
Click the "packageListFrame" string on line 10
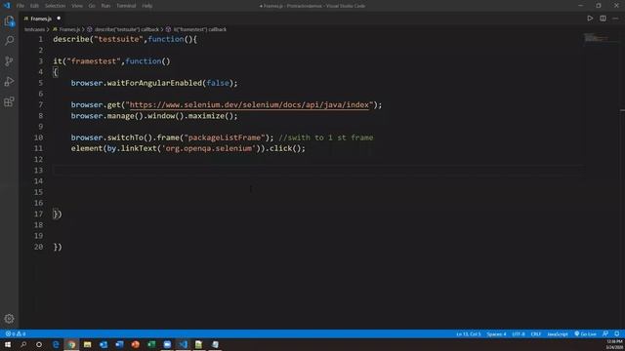[x=224, y=137]
